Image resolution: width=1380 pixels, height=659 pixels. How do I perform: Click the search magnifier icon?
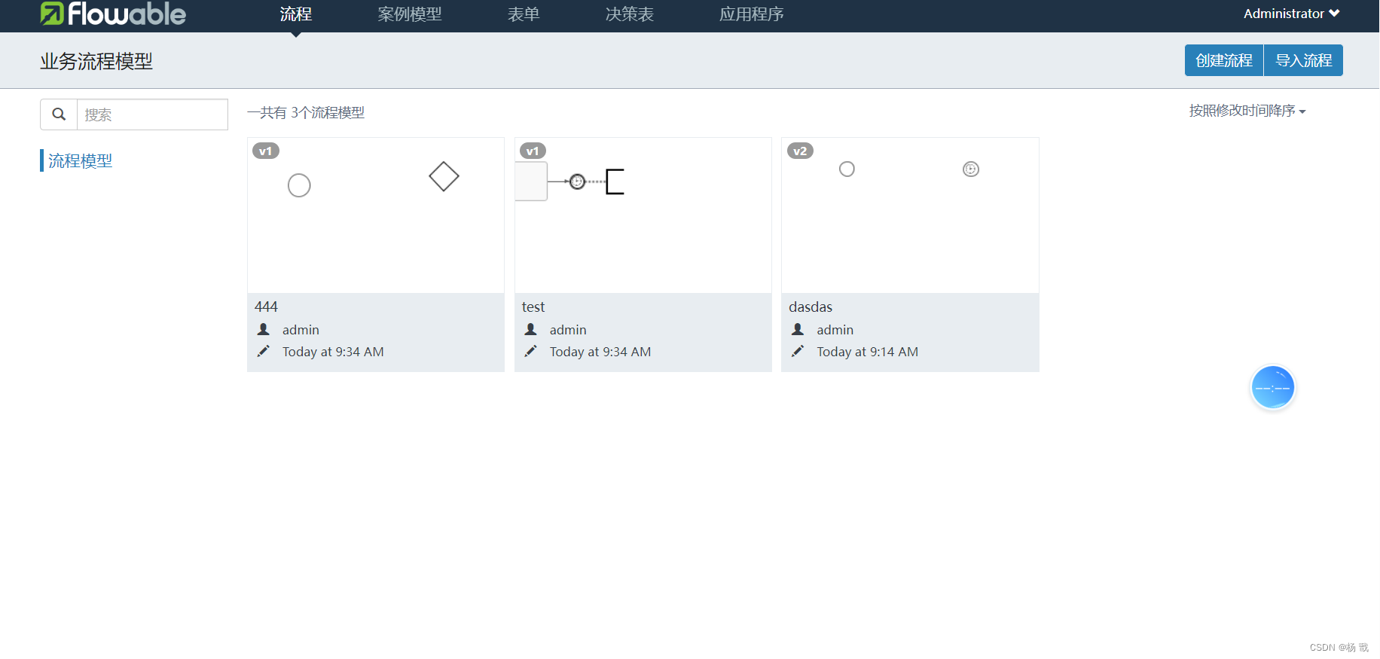(x=59, y=114)
